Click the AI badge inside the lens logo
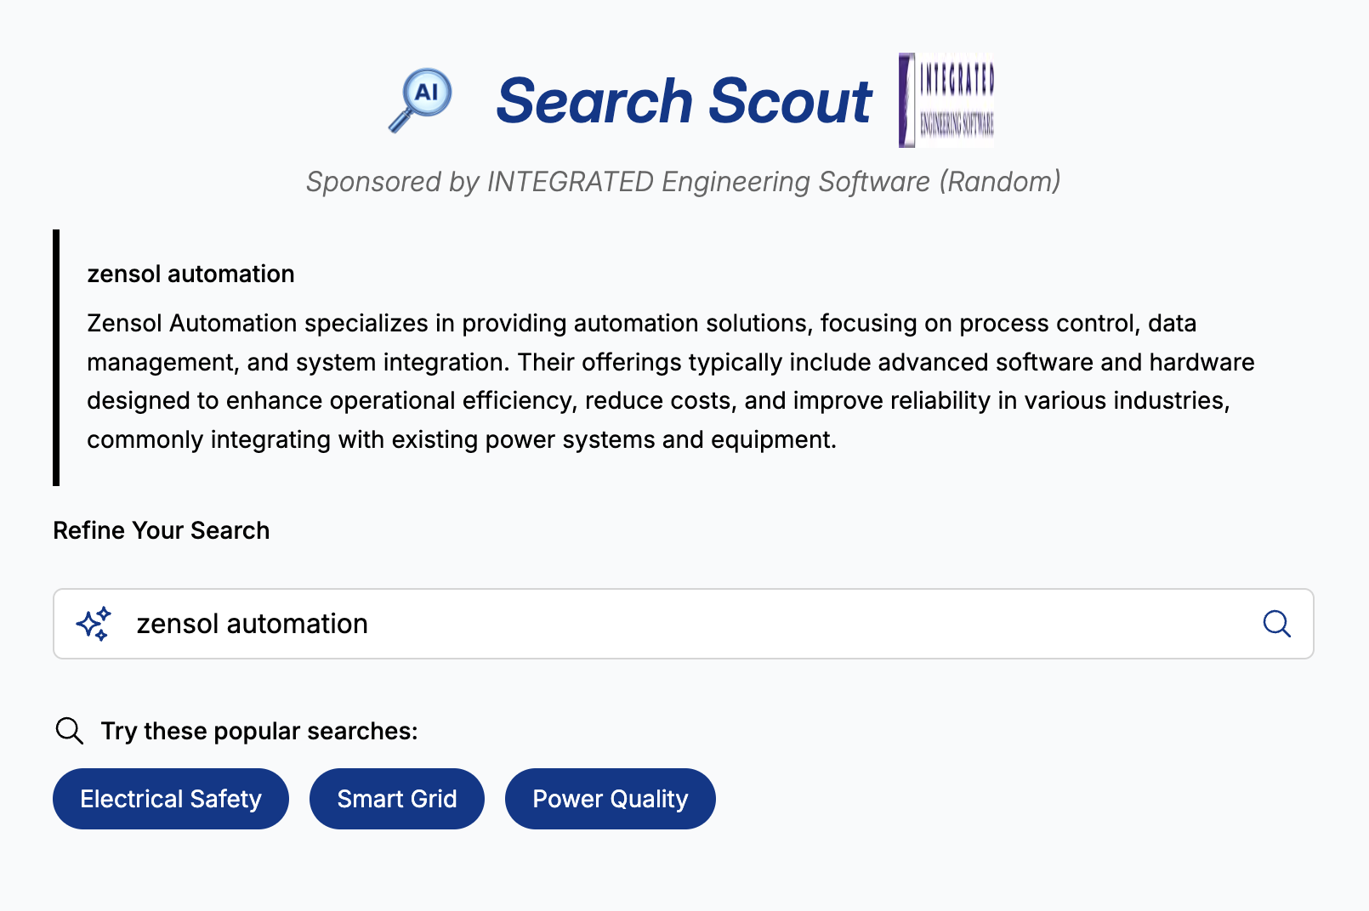This screenshot has width=1369, height=911. coord(425,92)
